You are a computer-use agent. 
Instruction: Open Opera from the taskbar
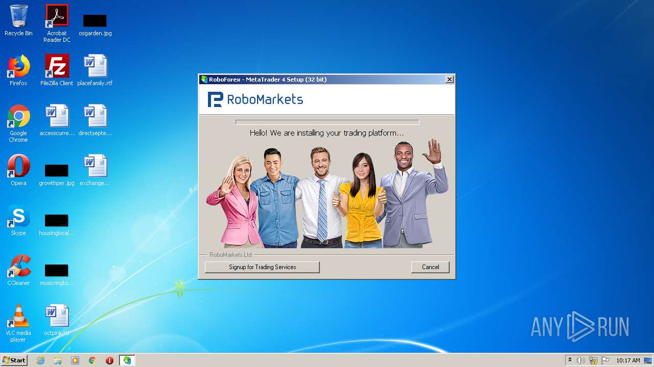(109, 360)
